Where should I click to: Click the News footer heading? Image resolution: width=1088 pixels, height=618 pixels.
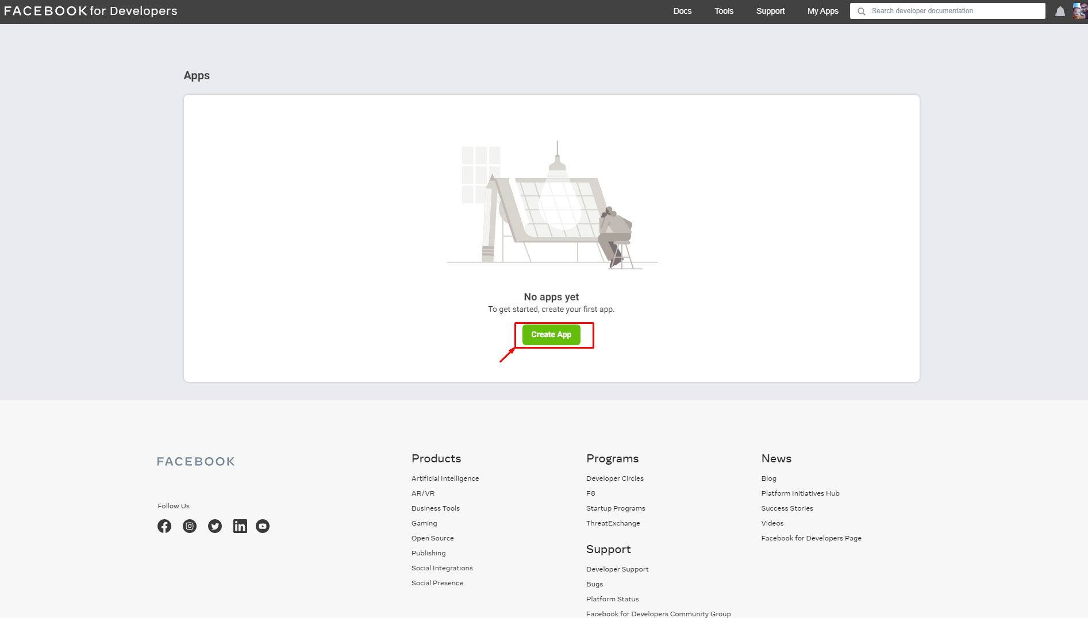776,458
